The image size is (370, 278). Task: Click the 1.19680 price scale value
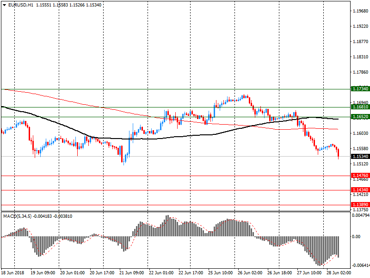tap(360, 11)
